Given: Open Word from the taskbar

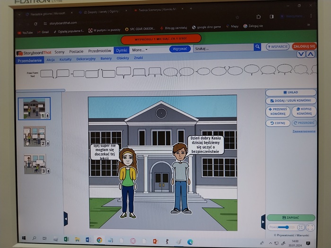Looking at the screenshot, I should point(88,240).
